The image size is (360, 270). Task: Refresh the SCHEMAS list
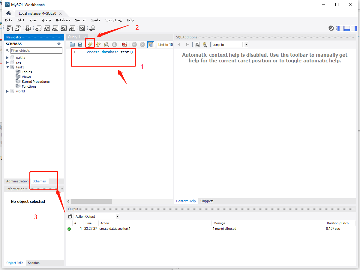pos(59,43)
